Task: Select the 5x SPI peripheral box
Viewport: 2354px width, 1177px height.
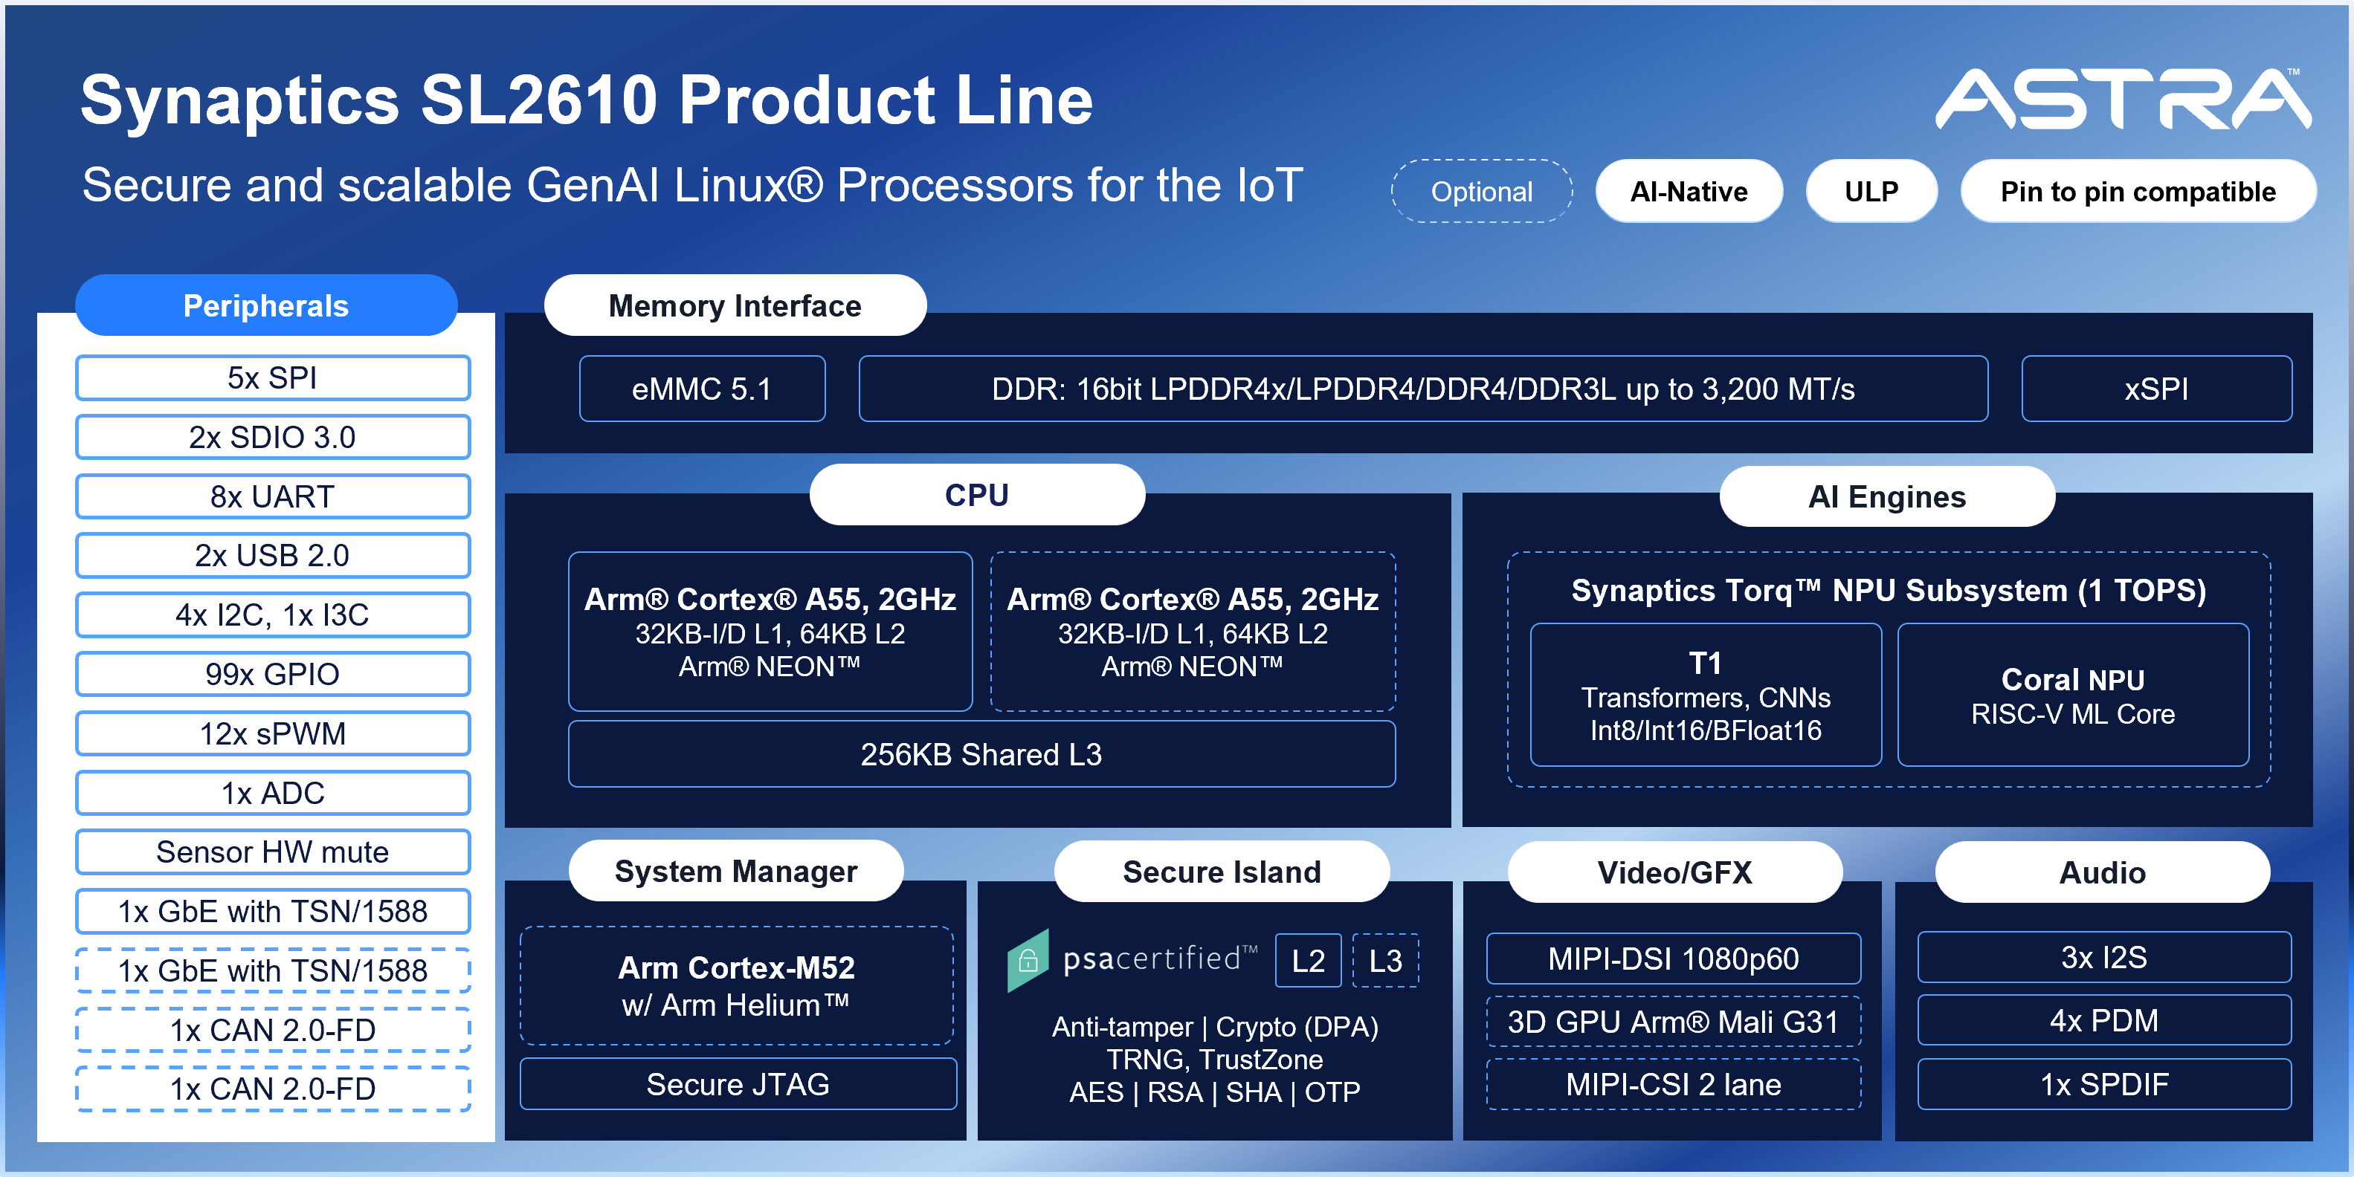Action: point(272,378)
